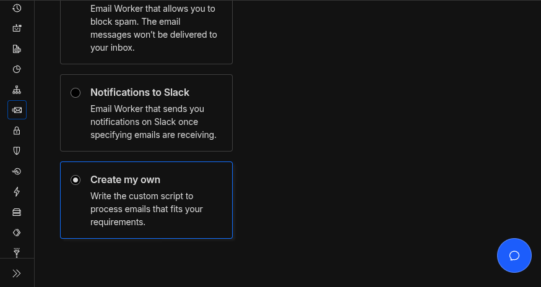Image resolution: width=541 pixels, height=287 pixels.
Task: Select the Email envelope sidebar icon
Action: click(x=17, y=110)
